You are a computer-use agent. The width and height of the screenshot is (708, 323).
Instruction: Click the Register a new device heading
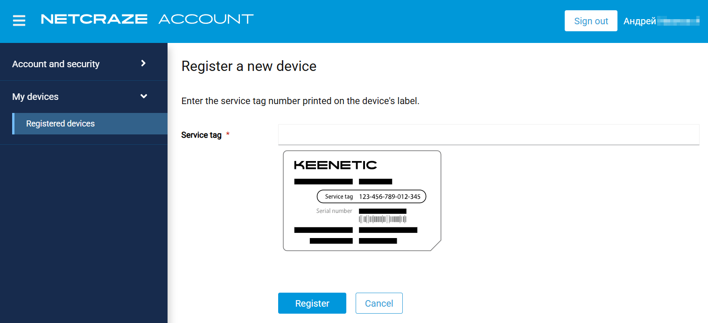(249, 66)
